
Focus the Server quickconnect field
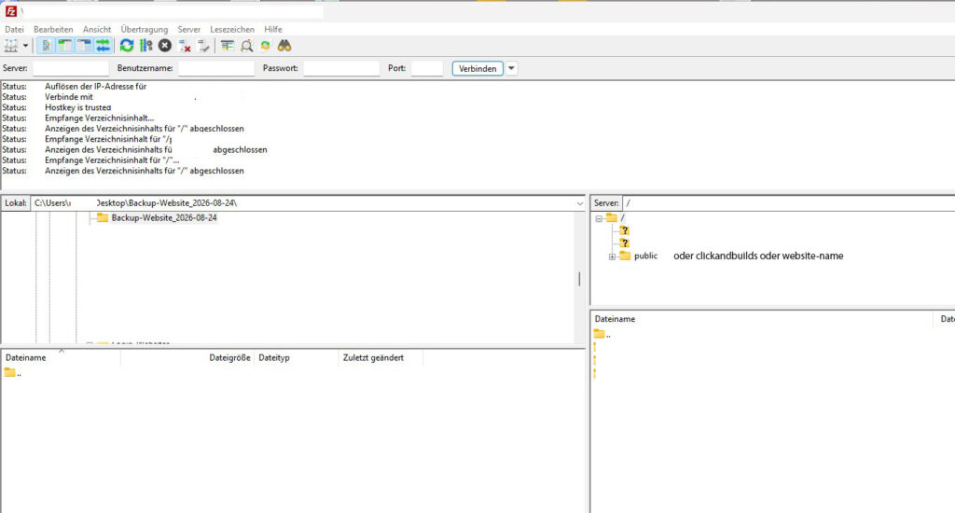[71, 68]
